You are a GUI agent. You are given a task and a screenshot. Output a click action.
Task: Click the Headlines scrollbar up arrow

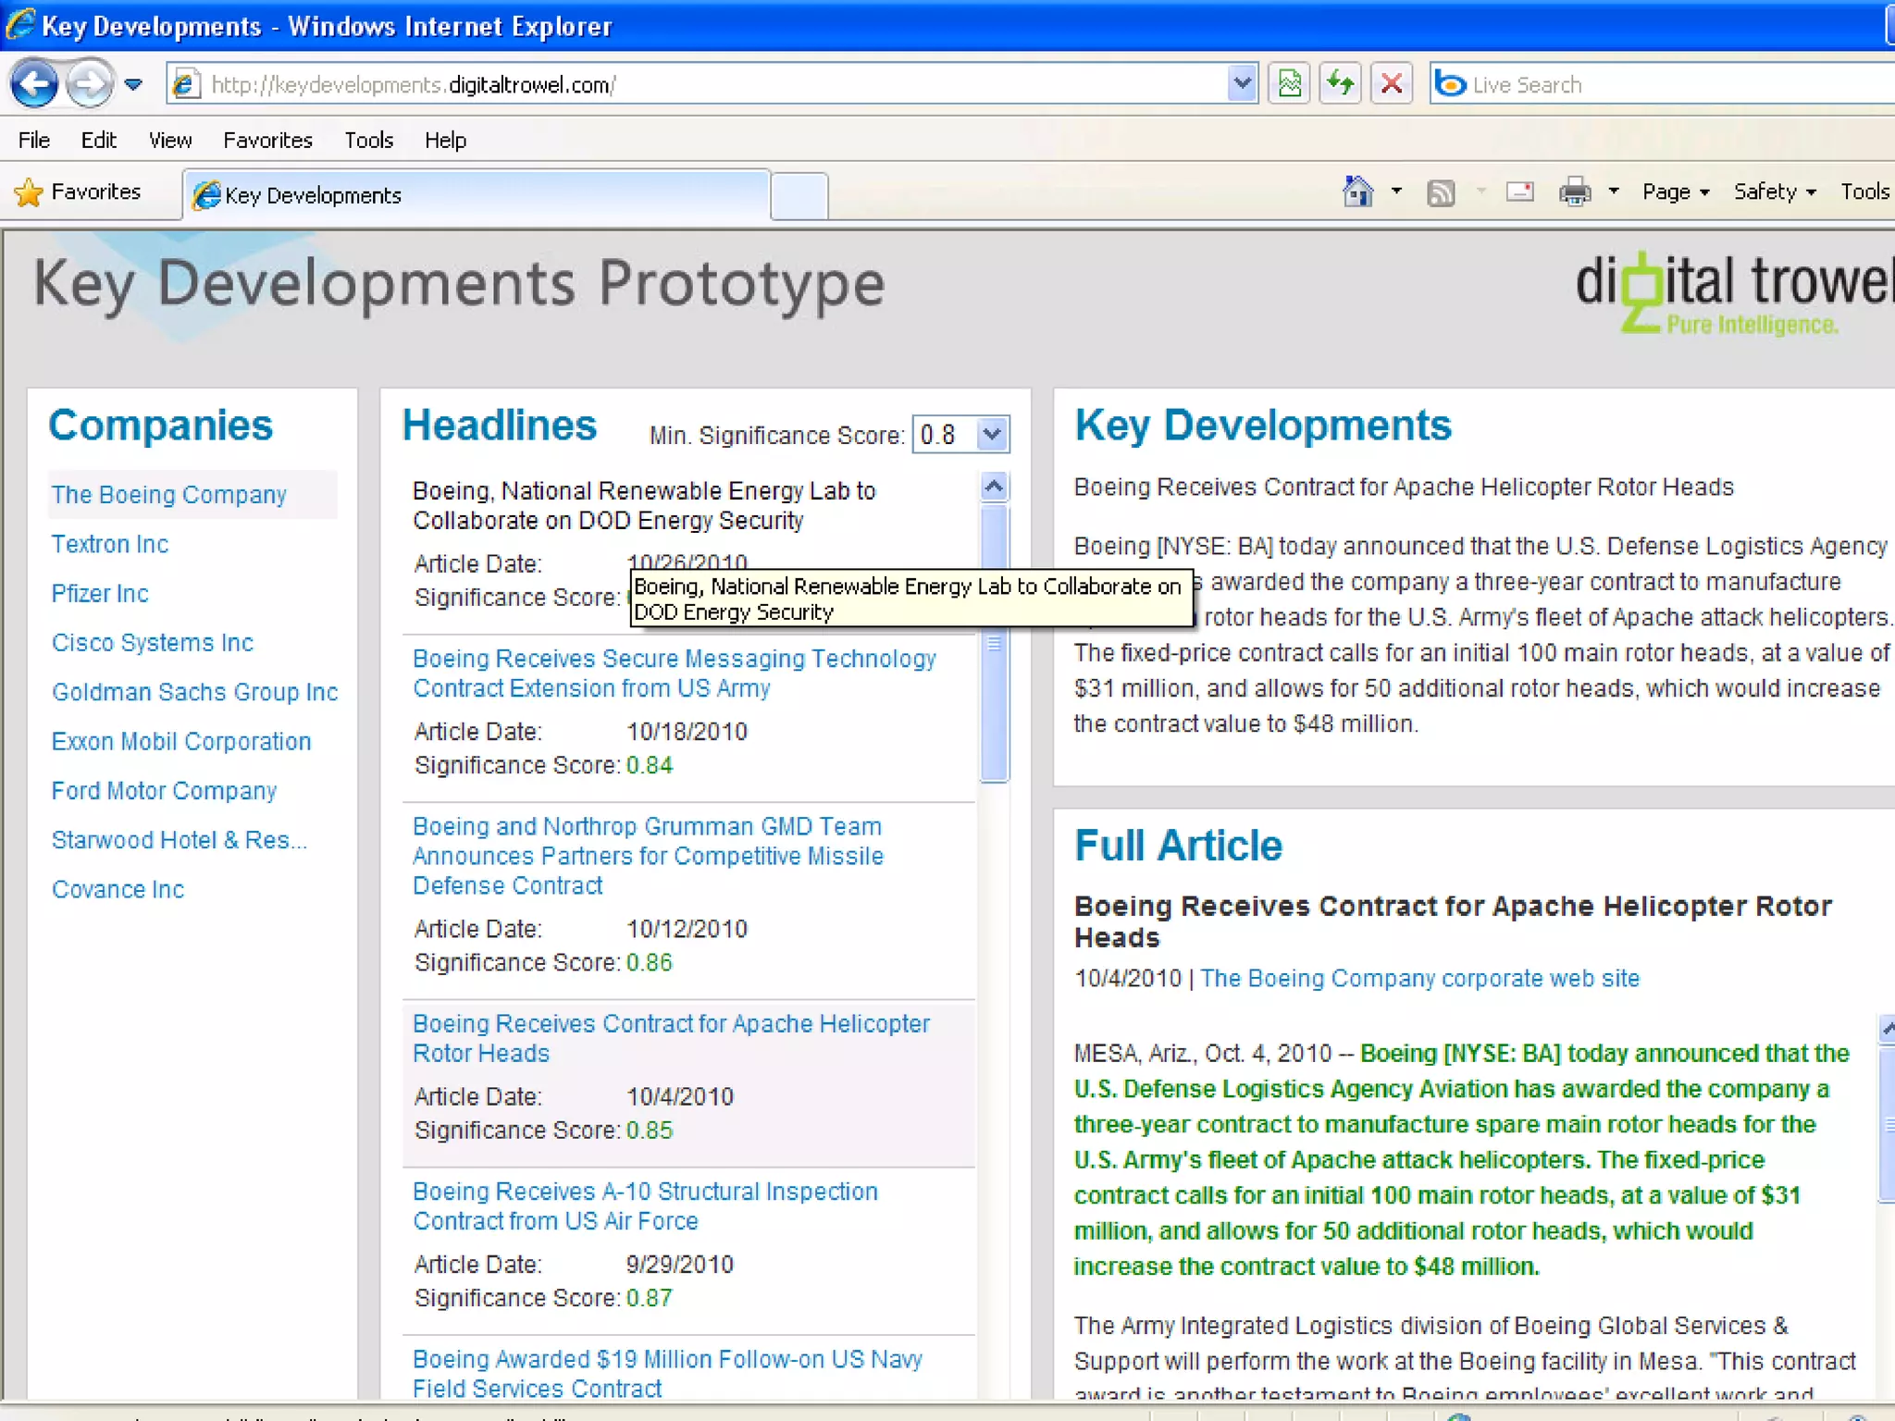pyautogui.click(x=994, y=487)
